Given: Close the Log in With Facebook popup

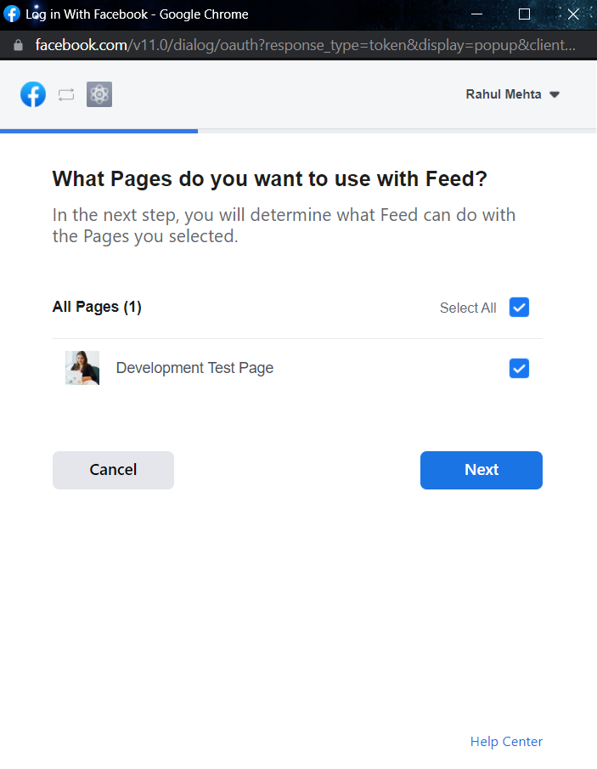Looking at the screenshot, I should click(x=573, y=14).
